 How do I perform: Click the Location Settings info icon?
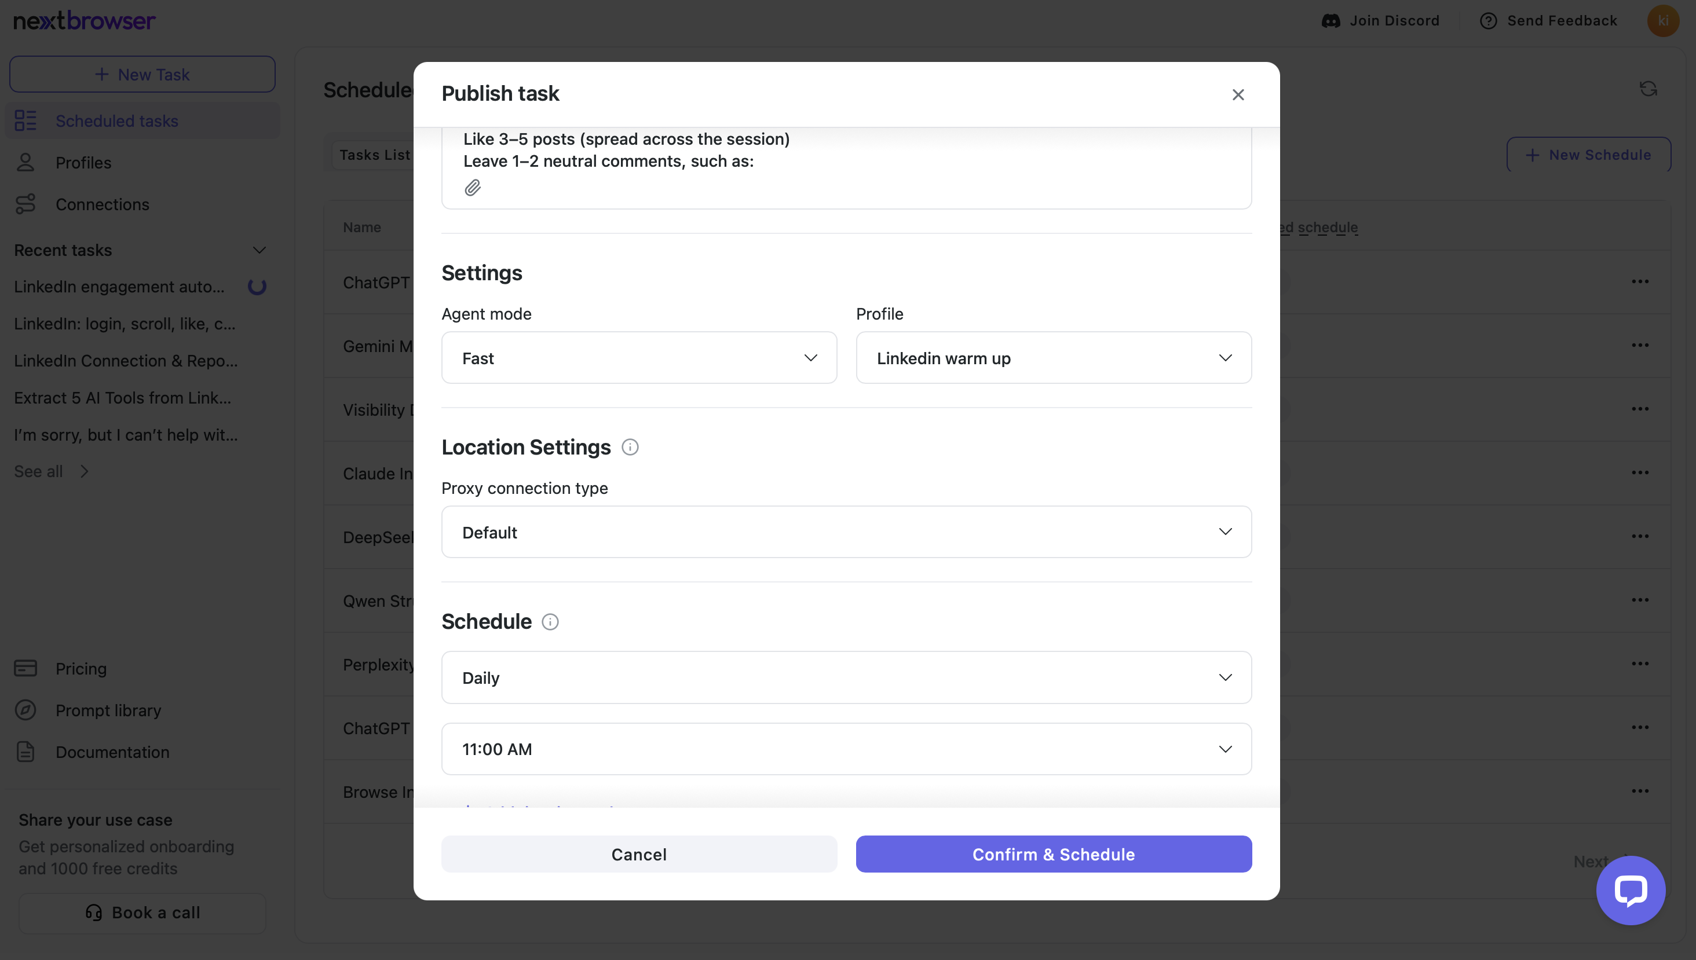[630, 447]
